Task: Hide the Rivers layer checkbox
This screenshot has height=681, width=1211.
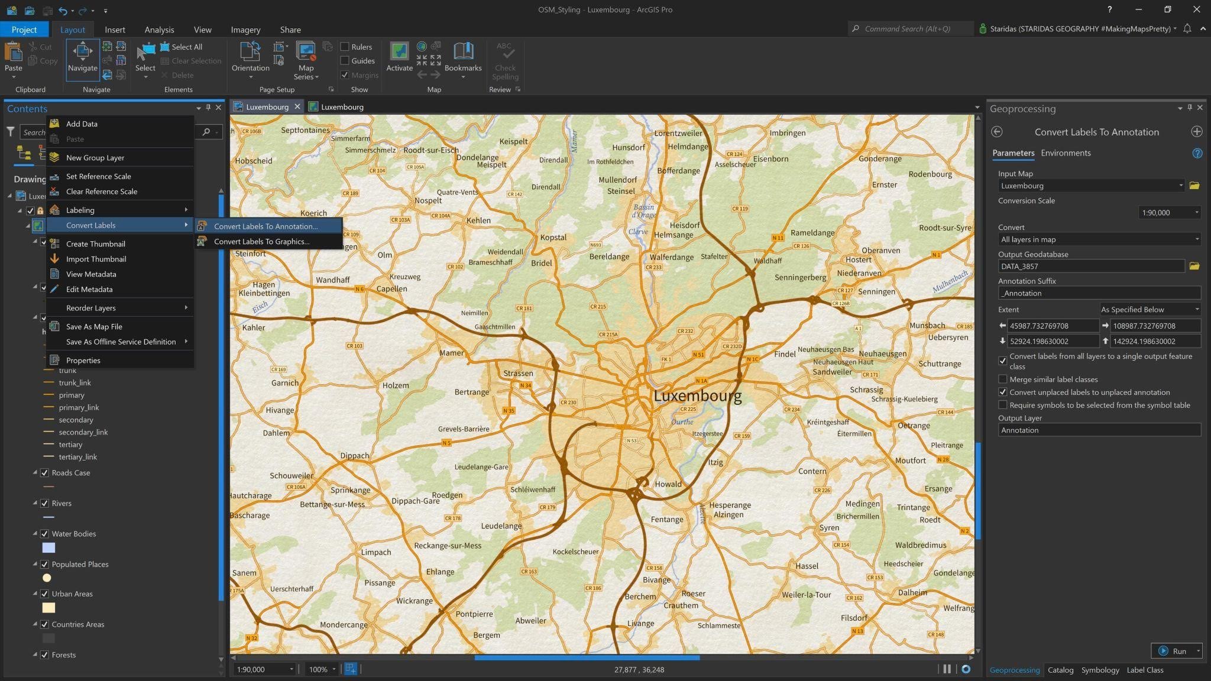Action: 44,503
